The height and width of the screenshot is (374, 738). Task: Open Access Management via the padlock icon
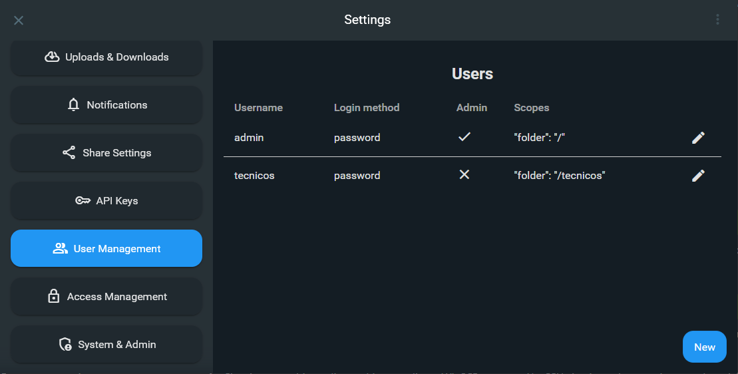[54, 297]
